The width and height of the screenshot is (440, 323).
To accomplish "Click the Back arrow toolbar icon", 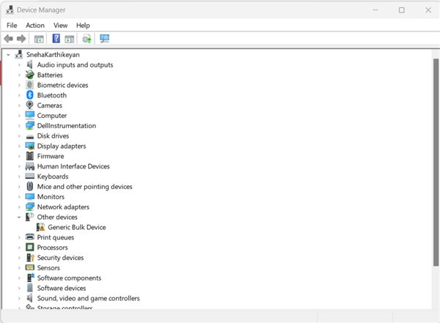I will coord(8,38).
